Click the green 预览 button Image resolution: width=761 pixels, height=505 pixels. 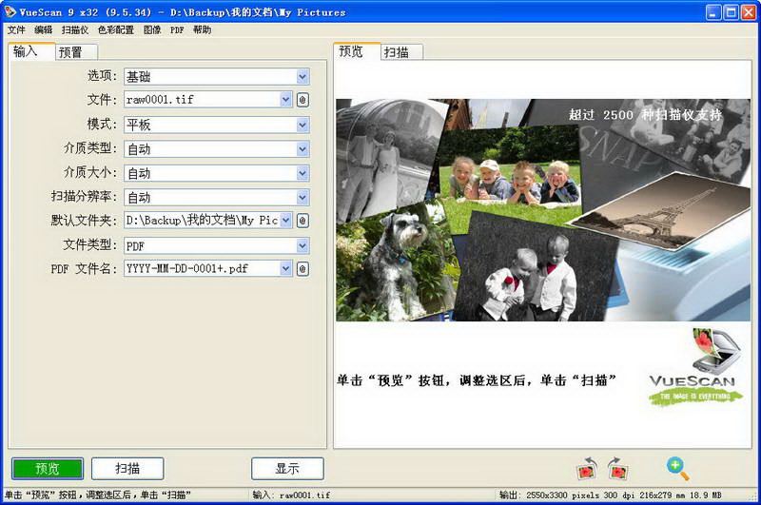pos(48,469)
